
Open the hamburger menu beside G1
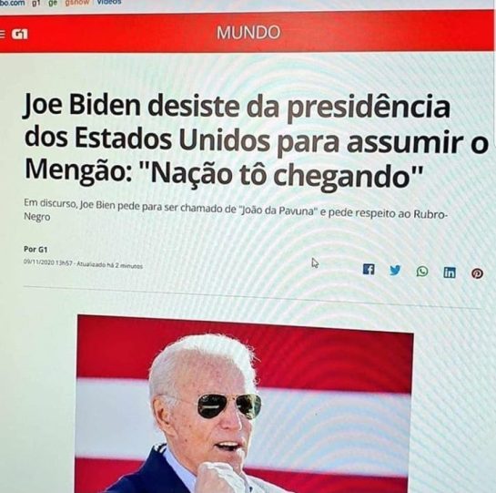[x=3, y=34]
